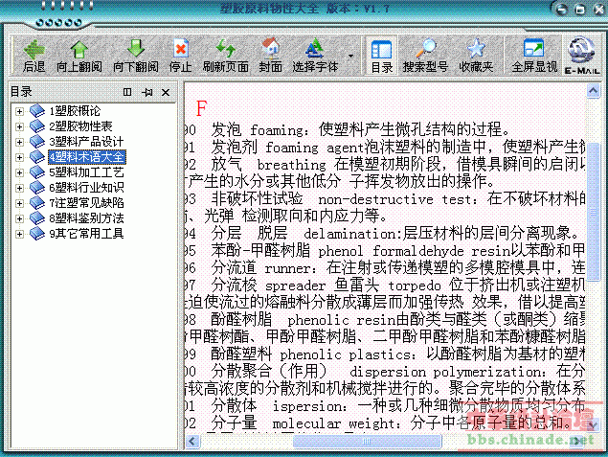Open the dropdown arrow next to 选择字体
608x457 pixels.
(350, 56)
